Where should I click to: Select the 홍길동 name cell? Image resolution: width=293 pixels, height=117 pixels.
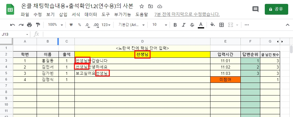pyautogui.click(x=48, y=61)
